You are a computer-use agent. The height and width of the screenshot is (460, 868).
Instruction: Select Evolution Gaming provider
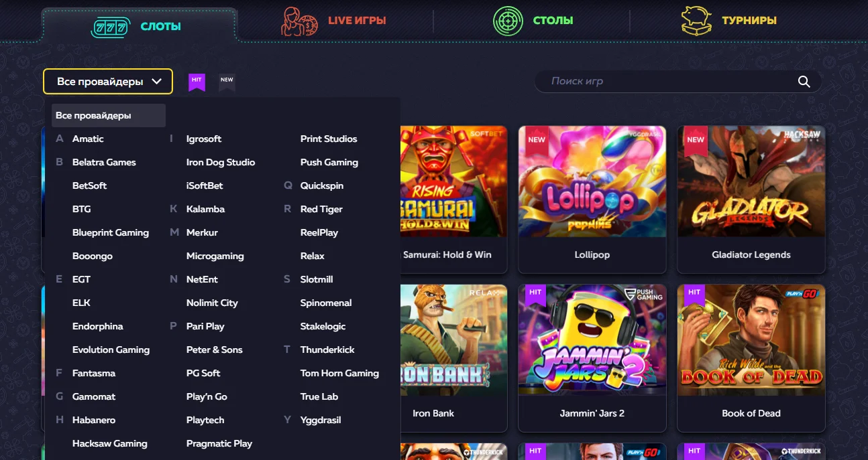pos(111,350)
